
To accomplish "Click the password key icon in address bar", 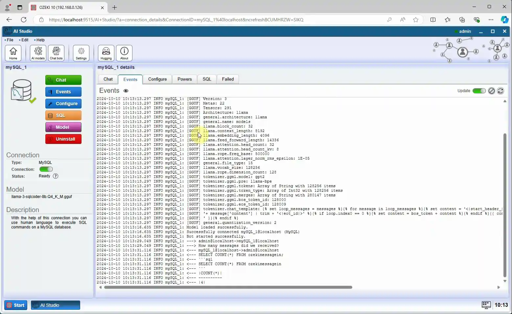I will tap(389, 20).
